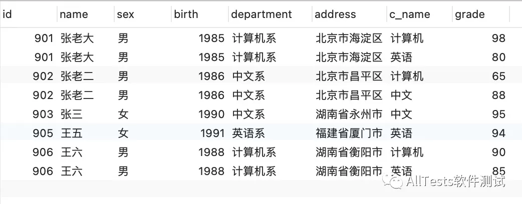Select the 福建省厦门市 address cell
The width and height of the screenshot is (522, 204).
(x=349, y=133)
